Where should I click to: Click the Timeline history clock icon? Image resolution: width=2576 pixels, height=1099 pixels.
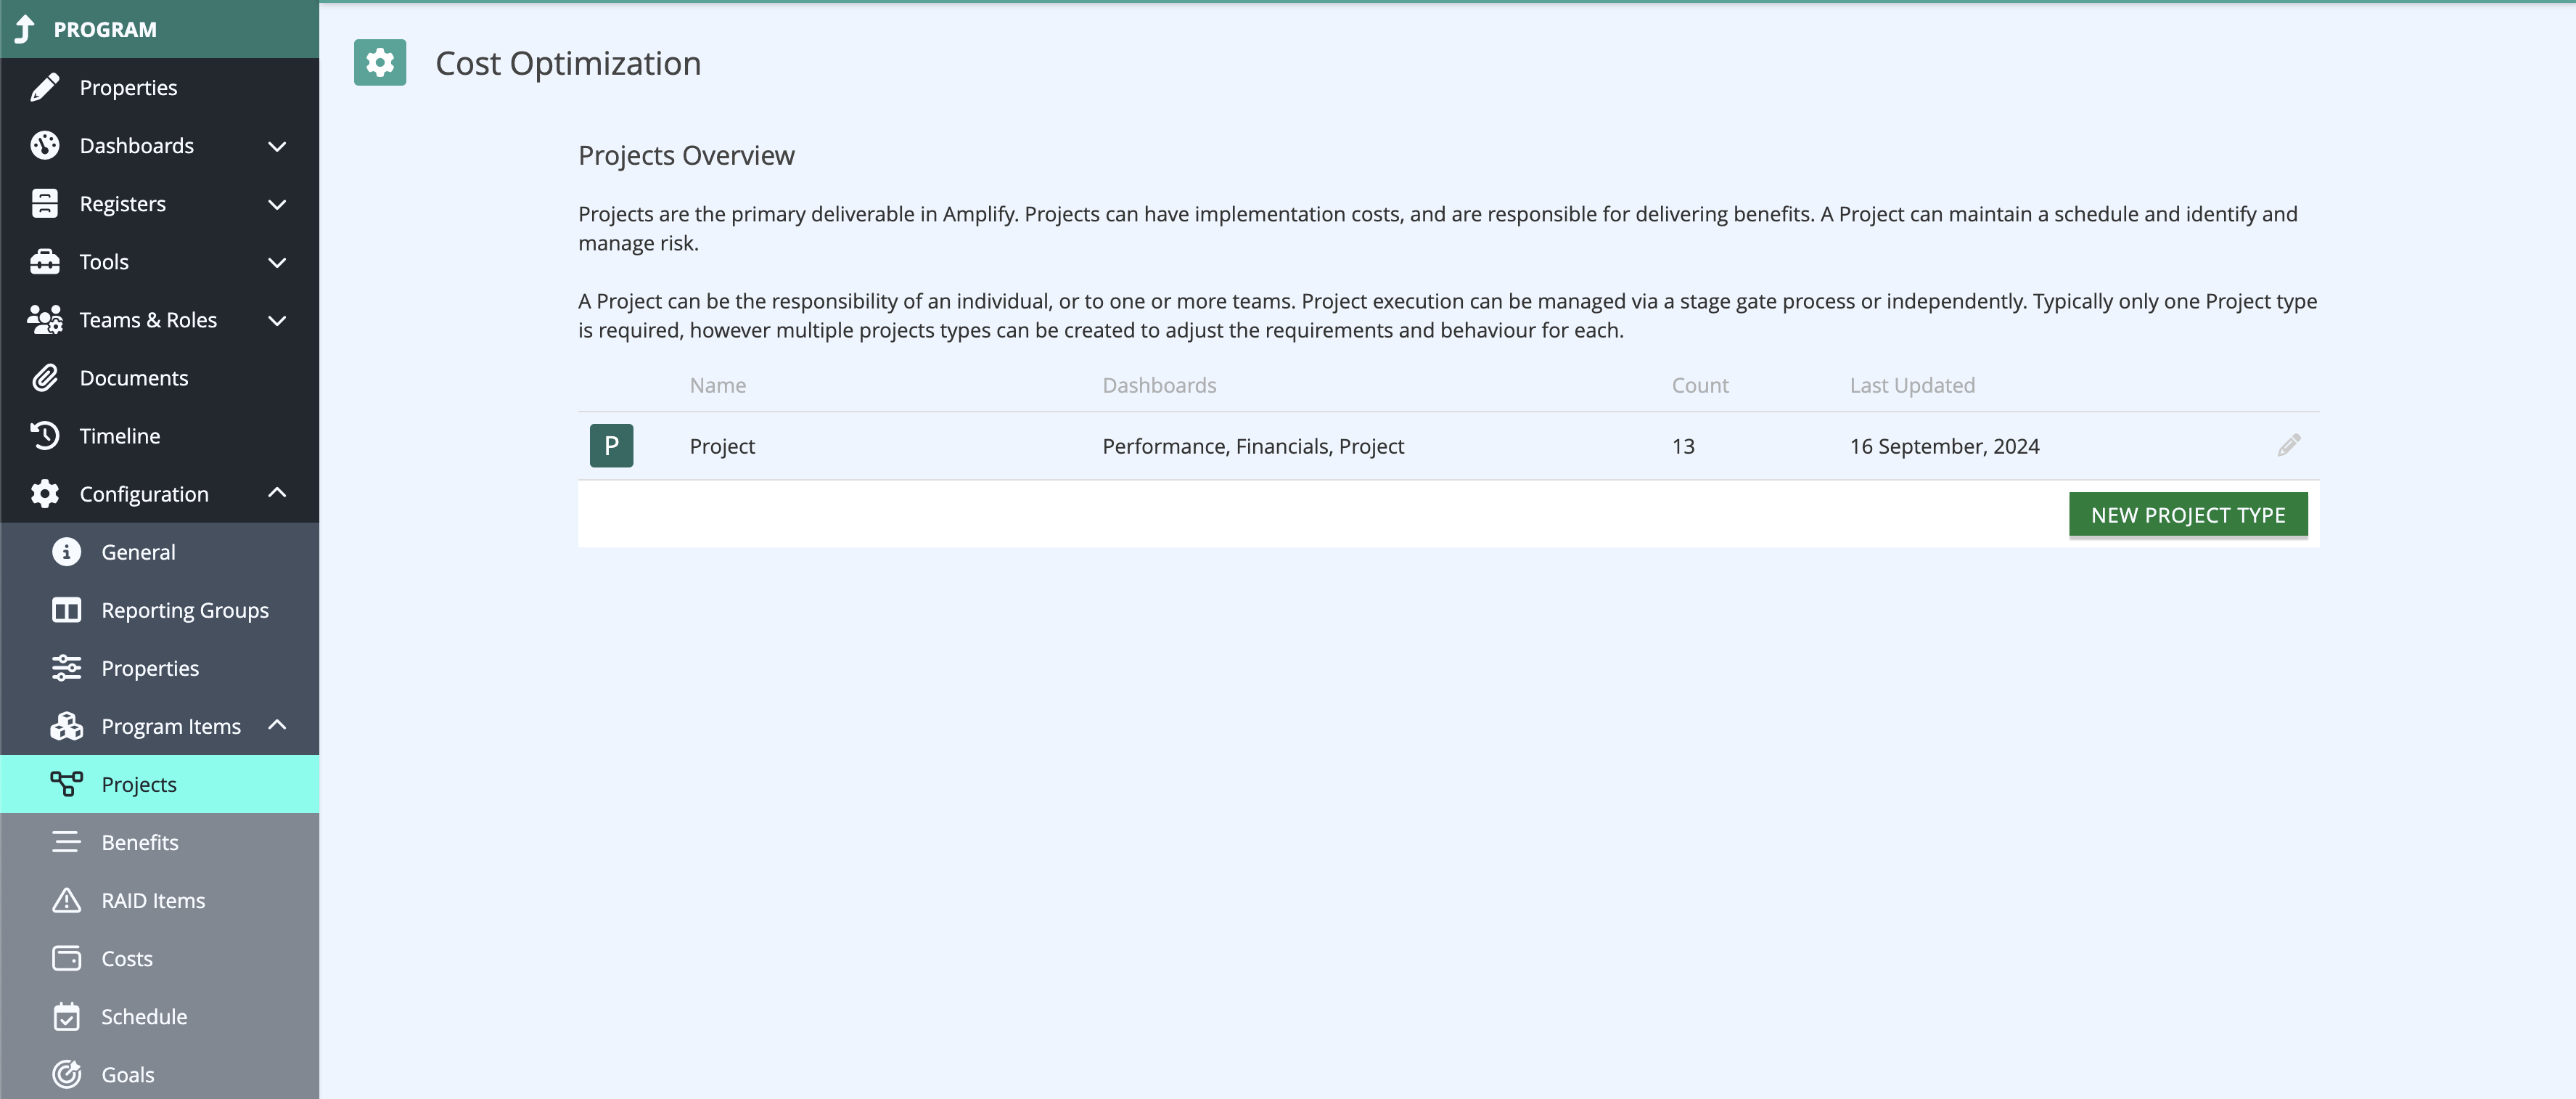pyautogui.click(x=44, y=436)
